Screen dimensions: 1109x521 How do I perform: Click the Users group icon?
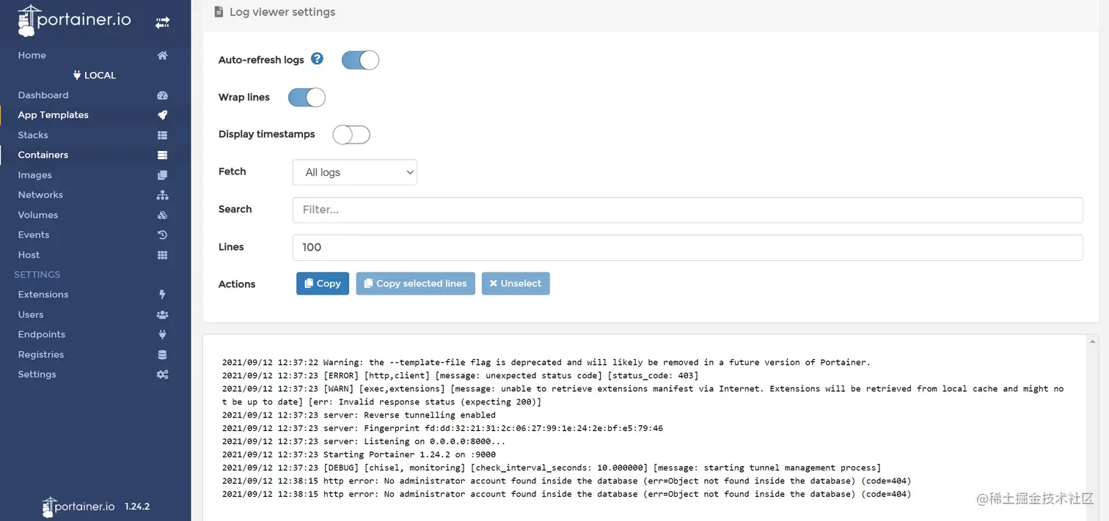click(163, 314)
